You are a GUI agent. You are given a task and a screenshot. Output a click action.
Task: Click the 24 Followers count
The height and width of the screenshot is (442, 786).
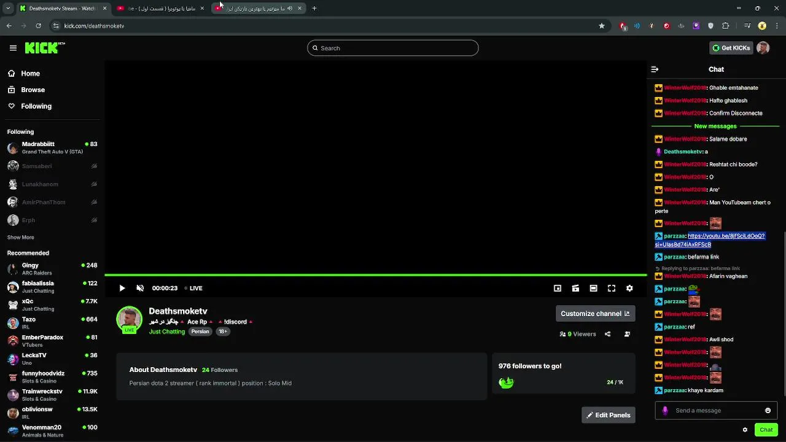[x=220, y=370]
